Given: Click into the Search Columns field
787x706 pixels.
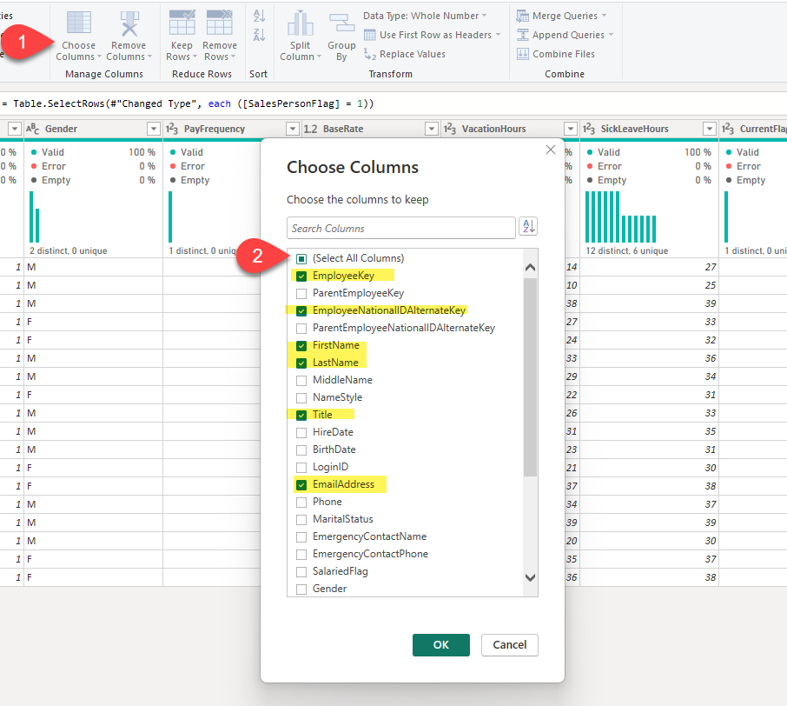Looking at the screenshot, I should click(400, 228).
